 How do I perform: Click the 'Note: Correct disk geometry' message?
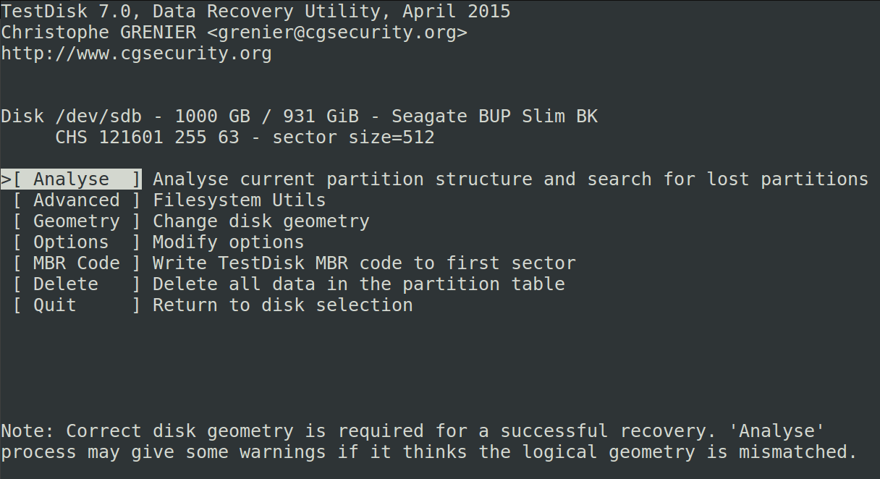coord(412,432)
